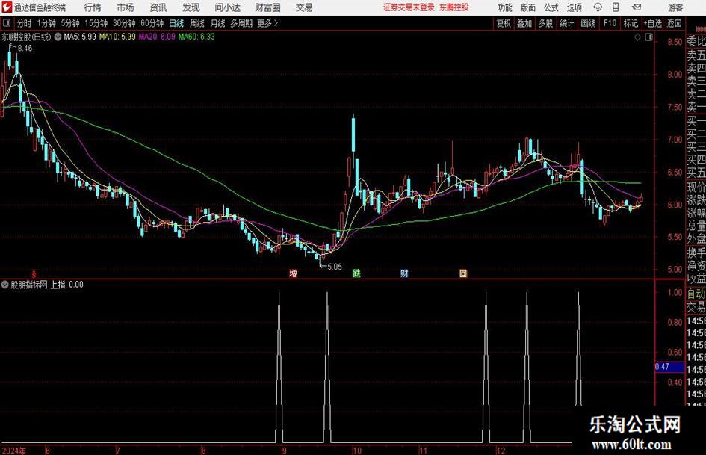Click the 东鹏控股 stock name in title bar
Screen dimensions: 706x455
point(454,7)
